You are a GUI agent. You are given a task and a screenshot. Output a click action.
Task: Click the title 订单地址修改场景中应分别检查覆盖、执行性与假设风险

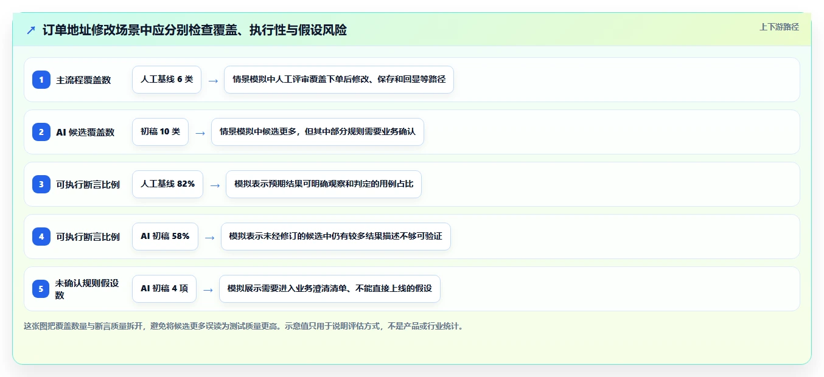195,30
